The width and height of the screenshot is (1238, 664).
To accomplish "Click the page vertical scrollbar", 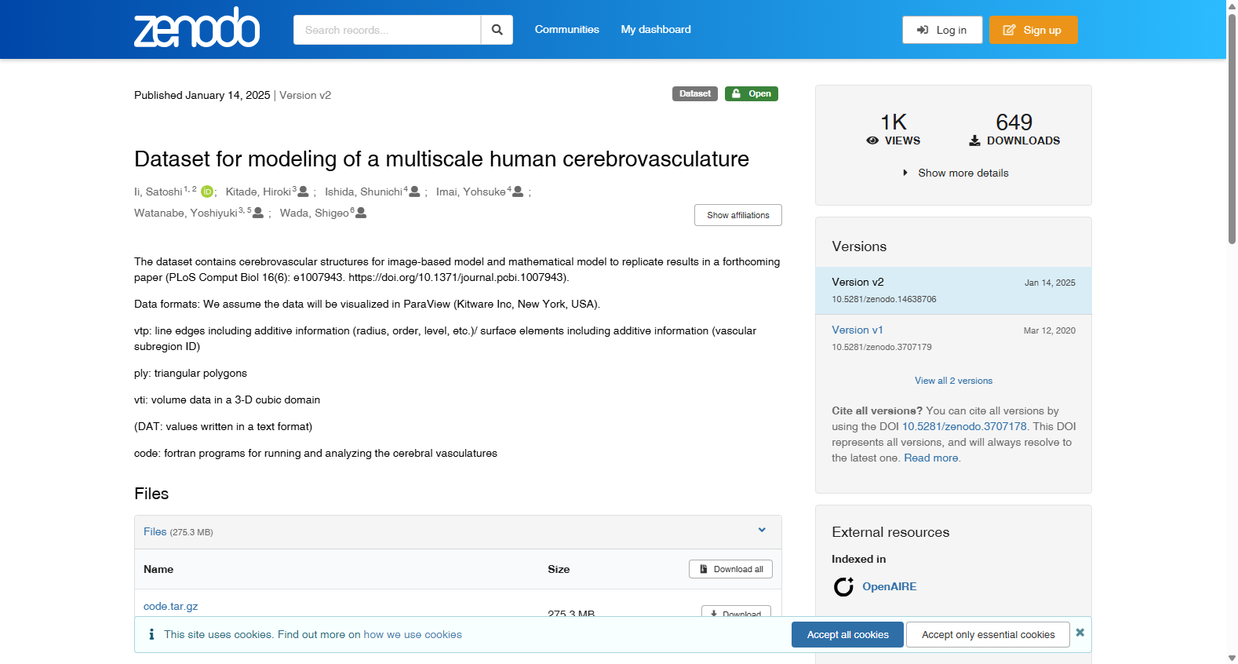I will [x=1232, y=130].
